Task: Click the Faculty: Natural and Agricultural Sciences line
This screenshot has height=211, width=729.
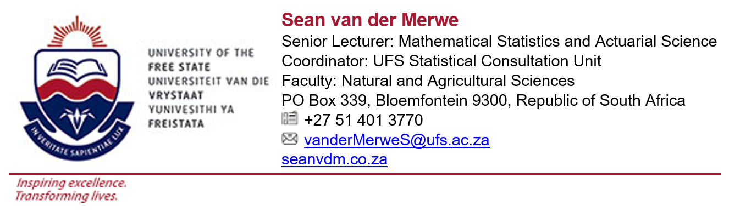Action: click(428, 81)
